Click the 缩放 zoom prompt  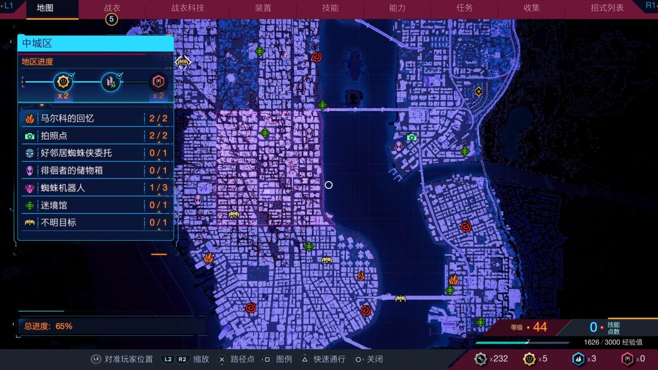pos(185,359)
